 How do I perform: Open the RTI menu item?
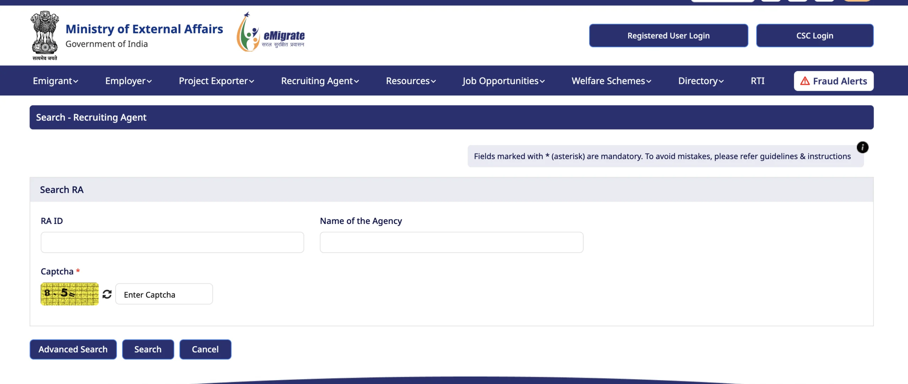758,81
